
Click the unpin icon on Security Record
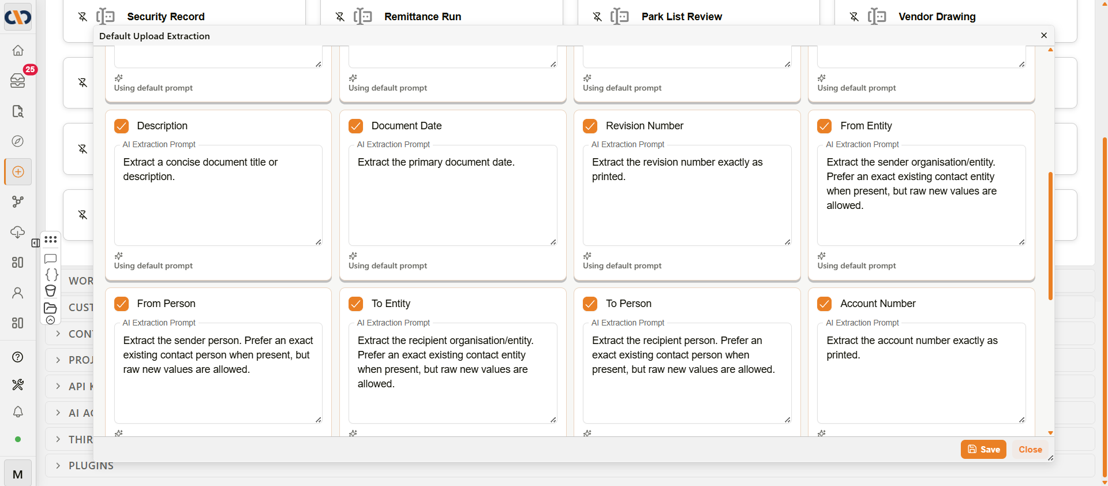(83, 17)
